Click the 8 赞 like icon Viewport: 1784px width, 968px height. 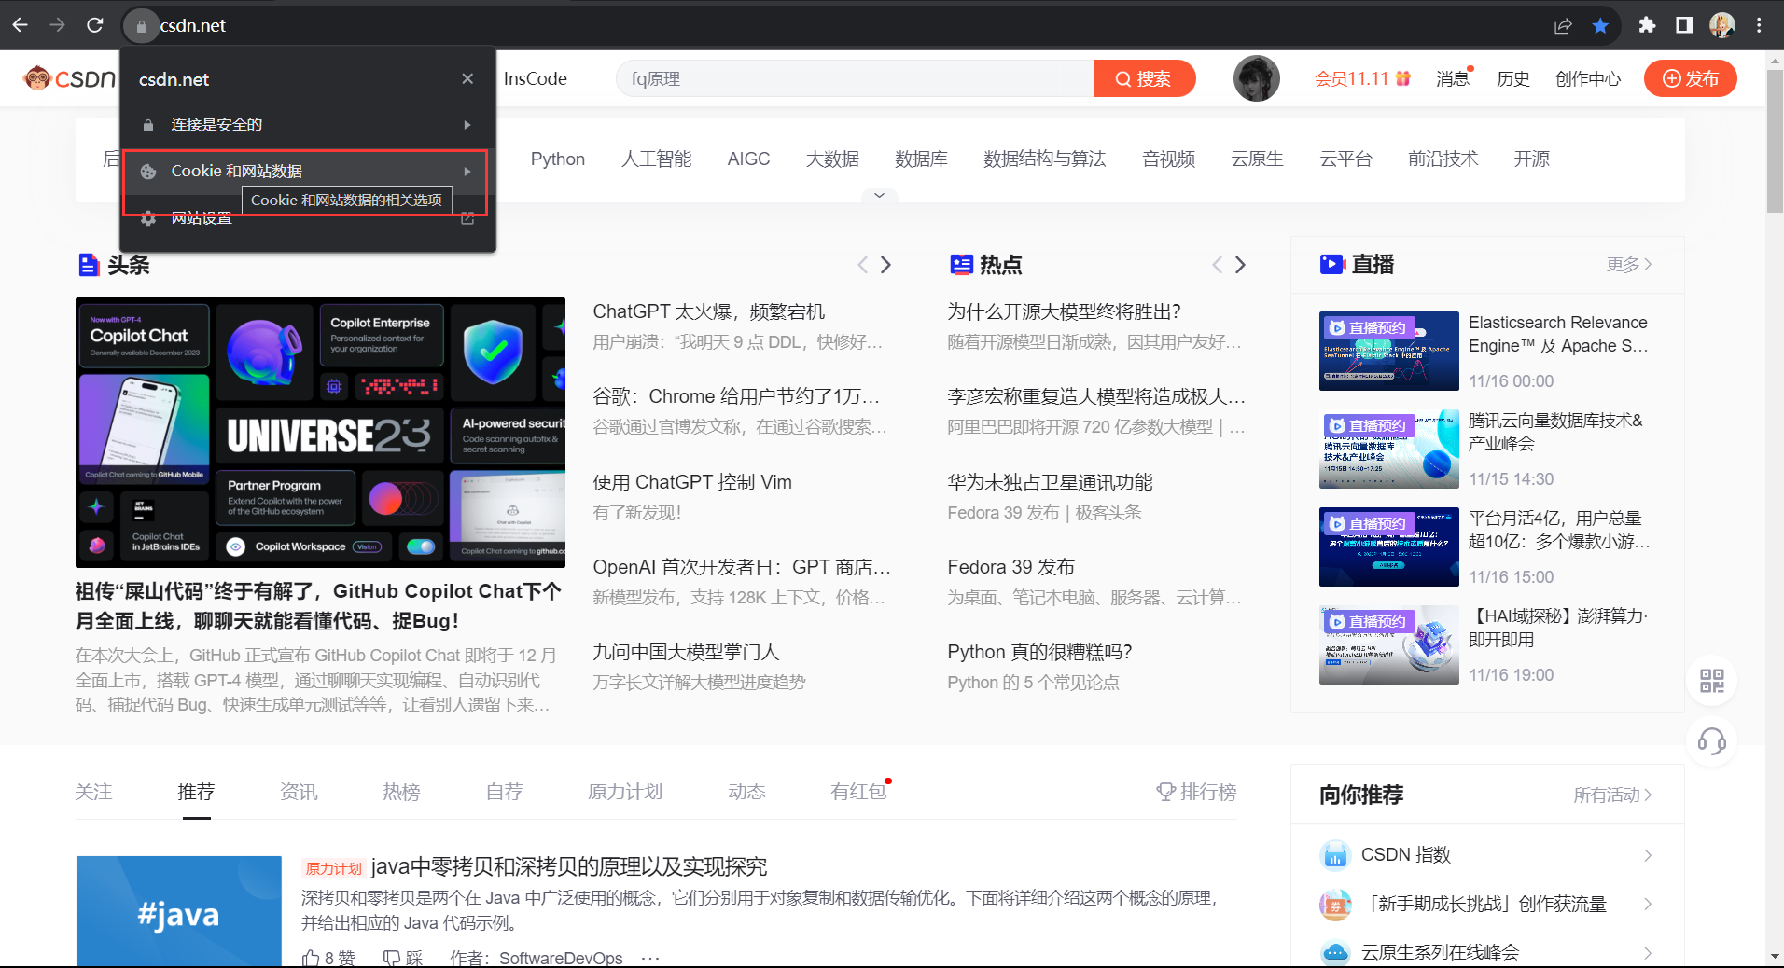pos(311,958)
